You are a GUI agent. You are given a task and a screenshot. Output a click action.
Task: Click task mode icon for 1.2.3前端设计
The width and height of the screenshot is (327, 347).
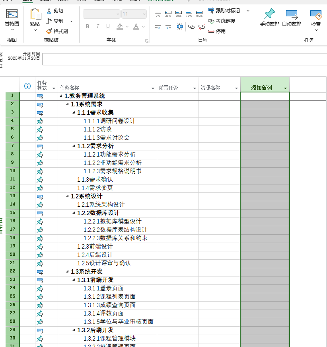tap(40, 247)
